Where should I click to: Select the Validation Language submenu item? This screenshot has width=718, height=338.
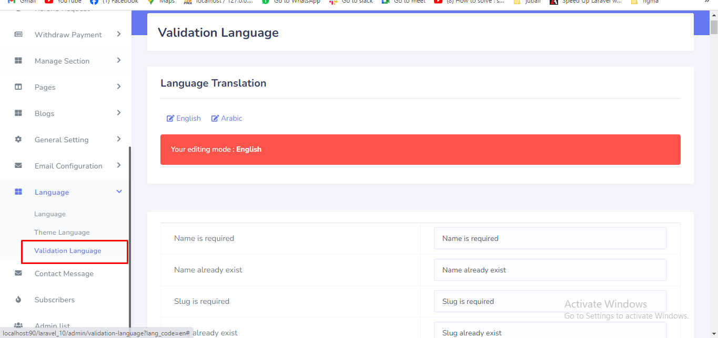pyautogui.click(x=68, y=251)
